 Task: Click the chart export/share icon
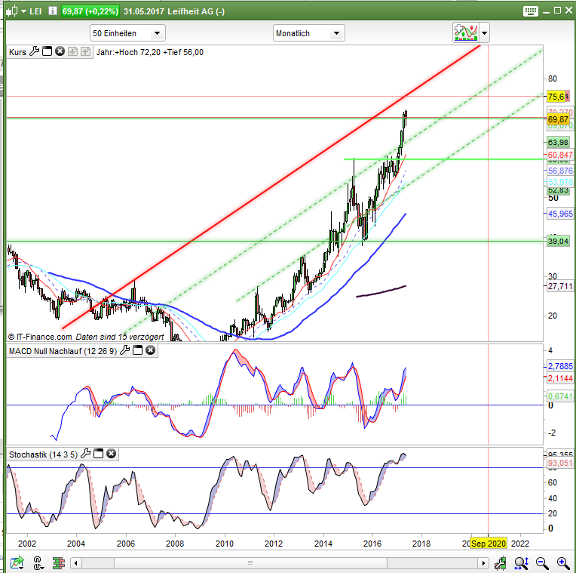[17, 562]
